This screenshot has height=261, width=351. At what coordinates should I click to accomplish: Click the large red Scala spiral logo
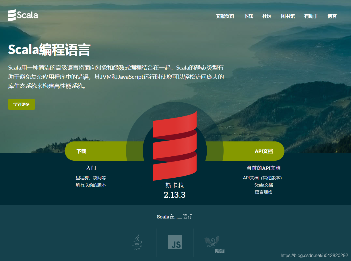175,146
